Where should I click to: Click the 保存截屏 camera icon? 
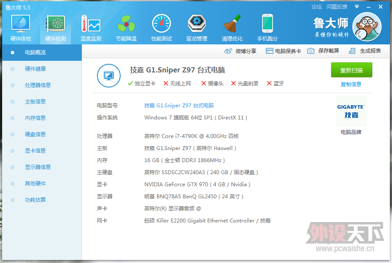(311, 51)
